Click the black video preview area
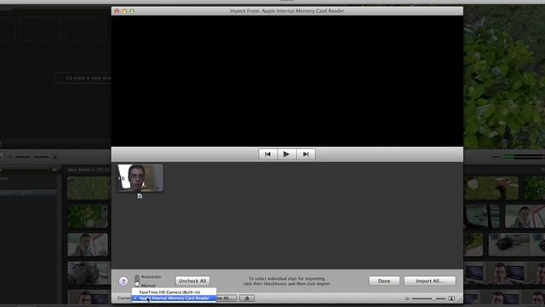This screenshot has height=307, width=545. pyautogui.click(x=287, y=81)
